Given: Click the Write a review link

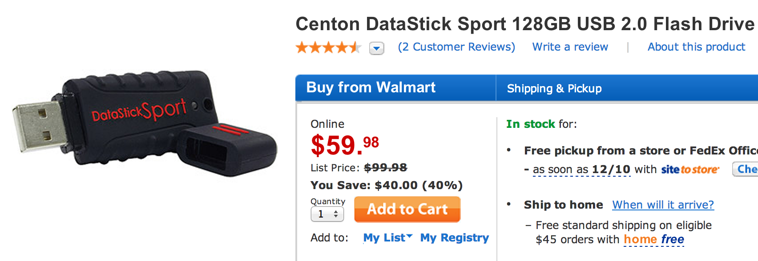Looking at the screenshot, I should point(570,47).
